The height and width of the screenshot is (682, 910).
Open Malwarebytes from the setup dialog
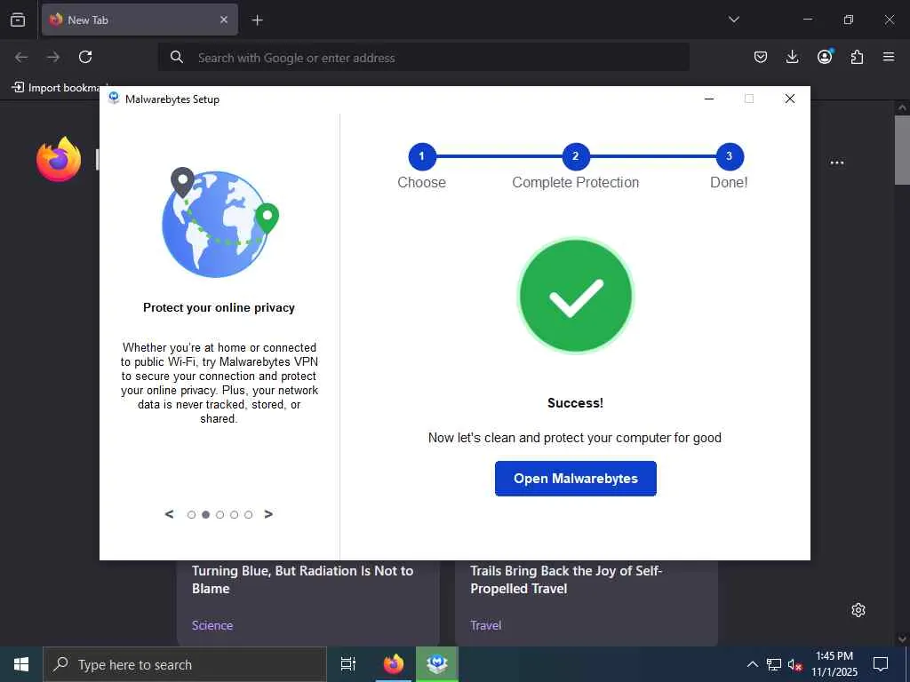575,479
